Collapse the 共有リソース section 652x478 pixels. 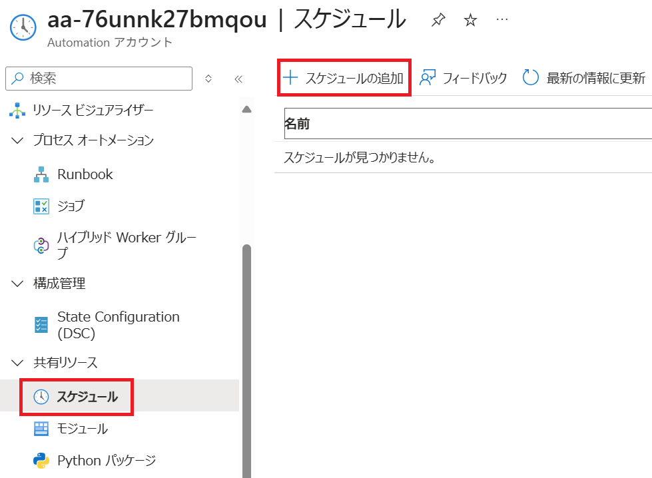coord(17,363)
